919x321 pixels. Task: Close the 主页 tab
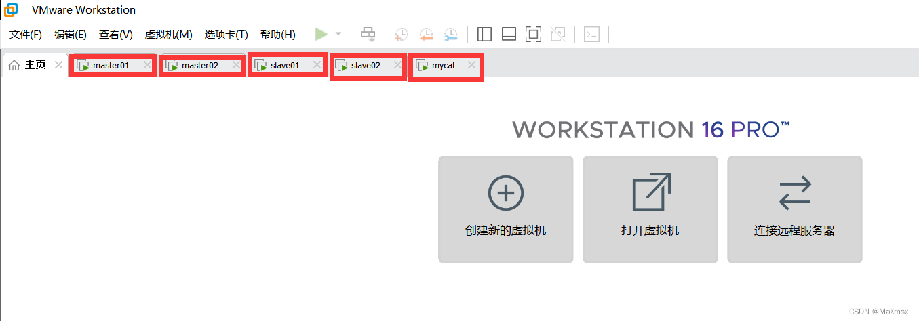(59, 65)
